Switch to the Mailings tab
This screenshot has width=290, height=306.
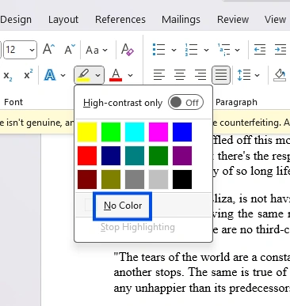[181, 20]
